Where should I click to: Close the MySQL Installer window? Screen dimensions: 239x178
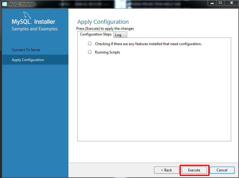(231, 3)
